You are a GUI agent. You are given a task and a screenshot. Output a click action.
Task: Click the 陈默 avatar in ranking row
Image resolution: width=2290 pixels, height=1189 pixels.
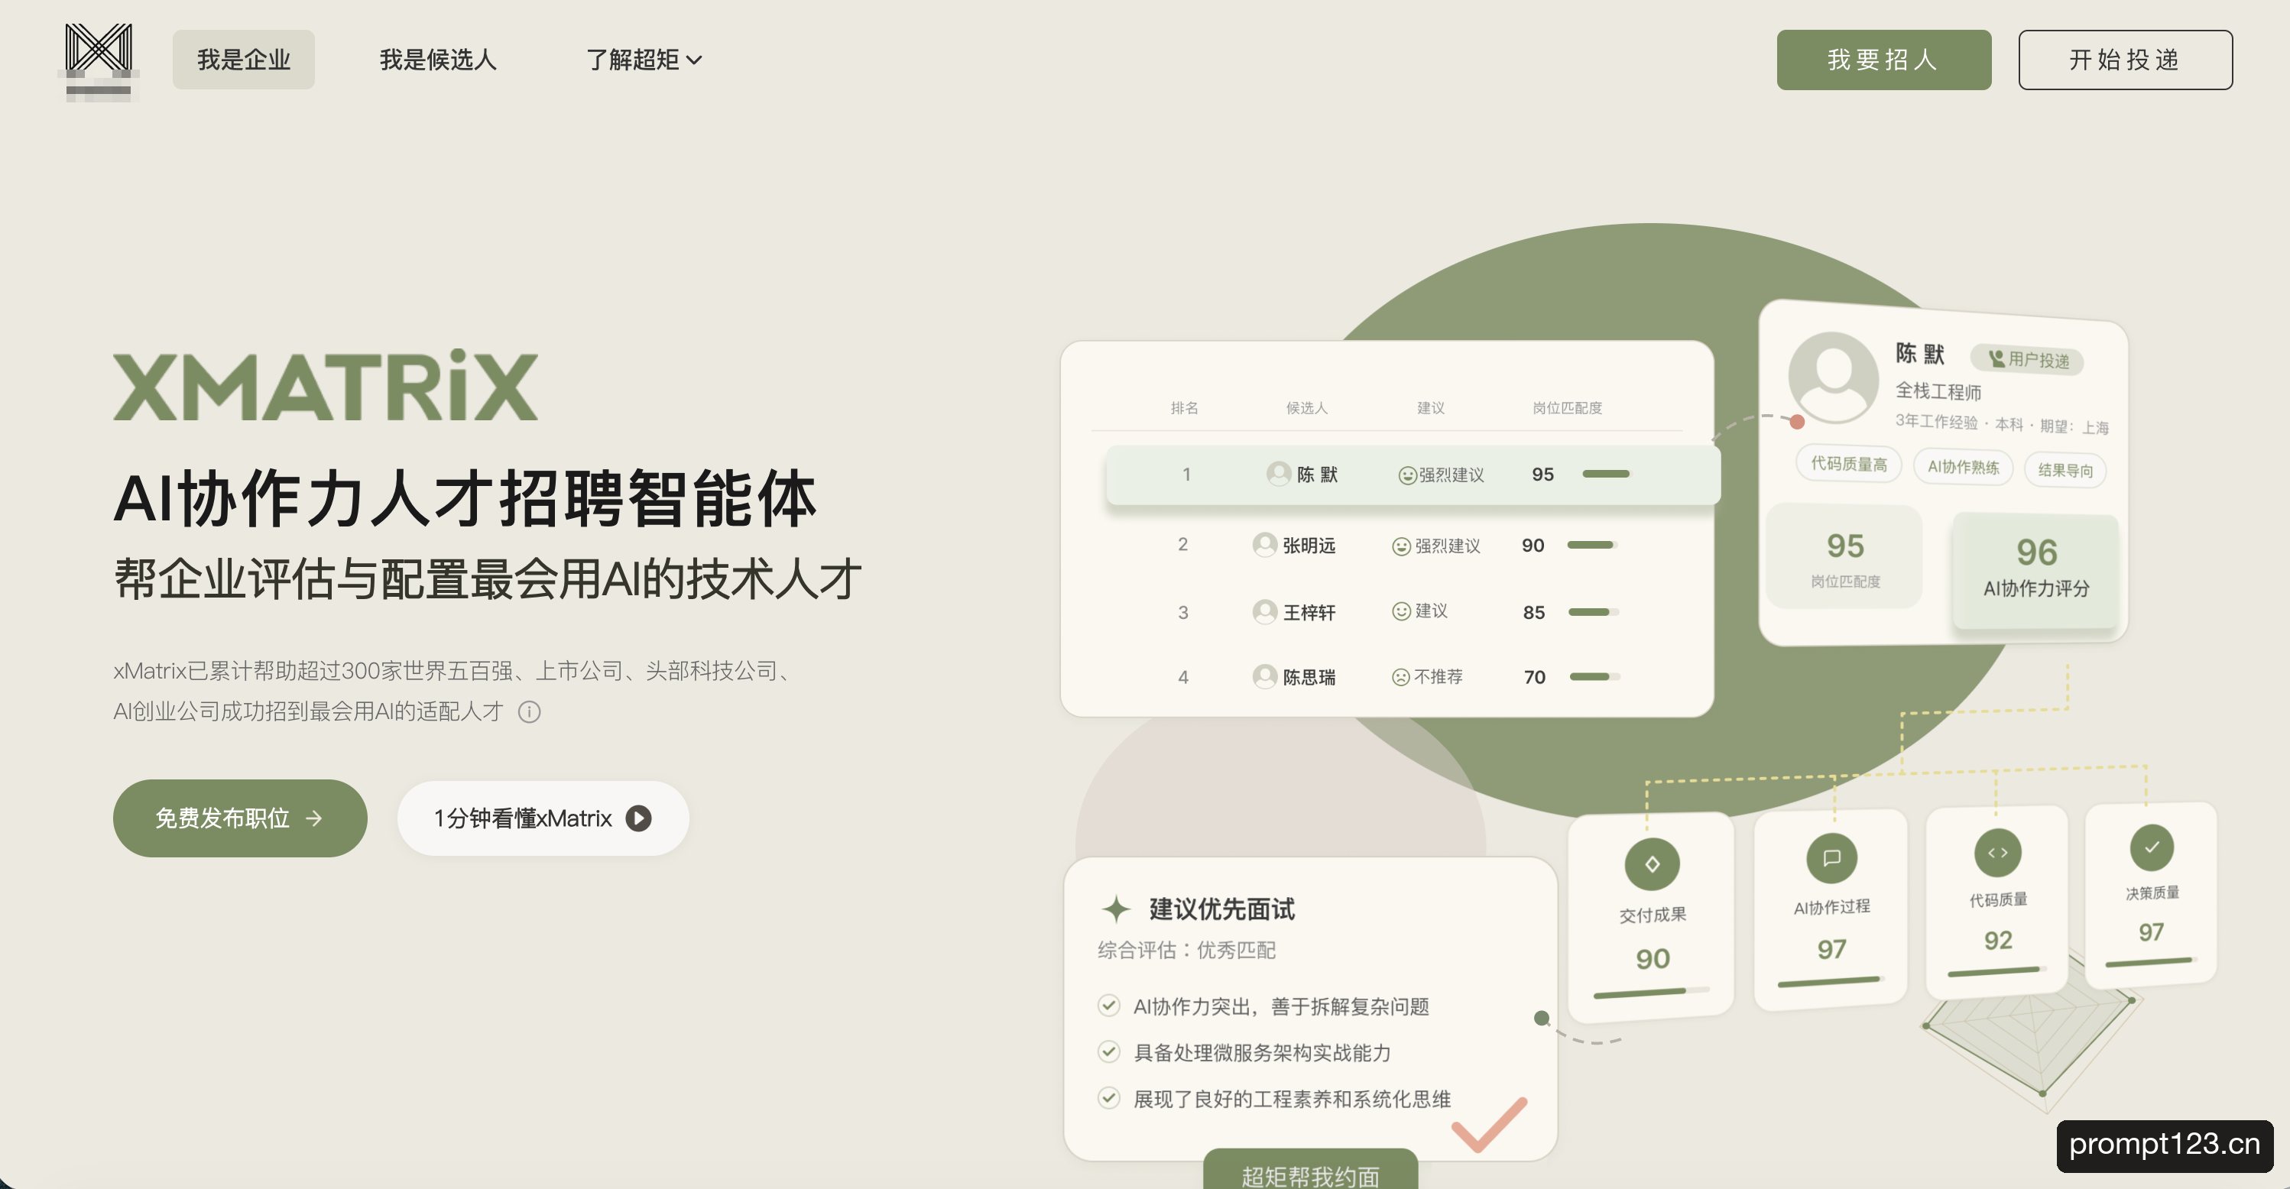pos(1278,474)
